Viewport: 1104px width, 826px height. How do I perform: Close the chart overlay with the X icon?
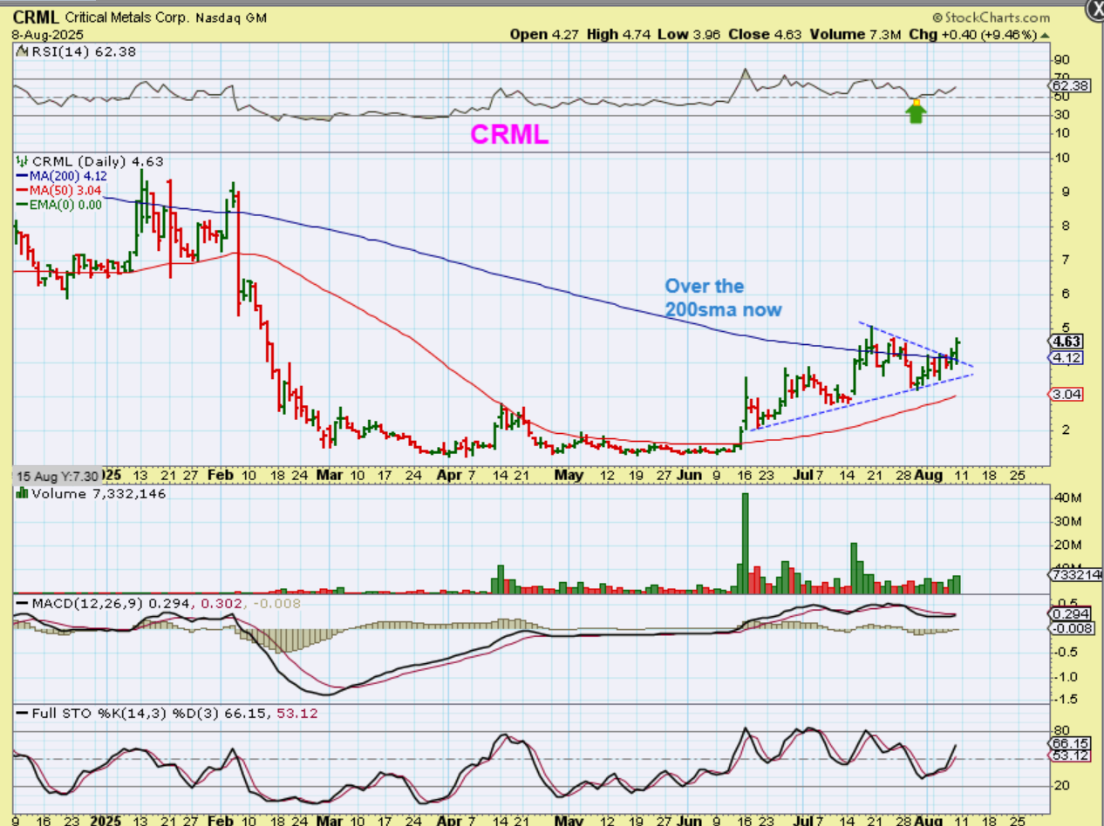click(x=1096, y=8)
